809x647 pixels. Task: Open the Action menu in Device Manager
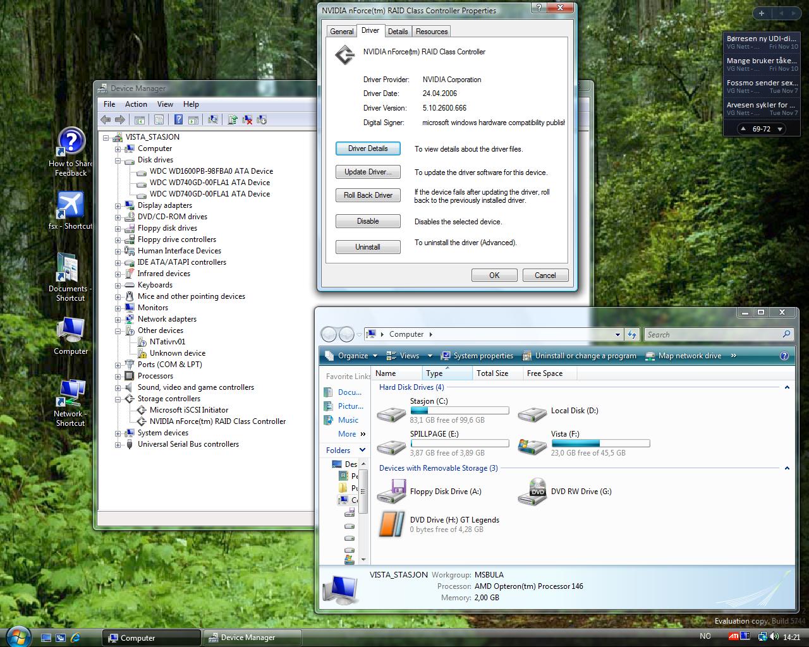tap(136, 104)
